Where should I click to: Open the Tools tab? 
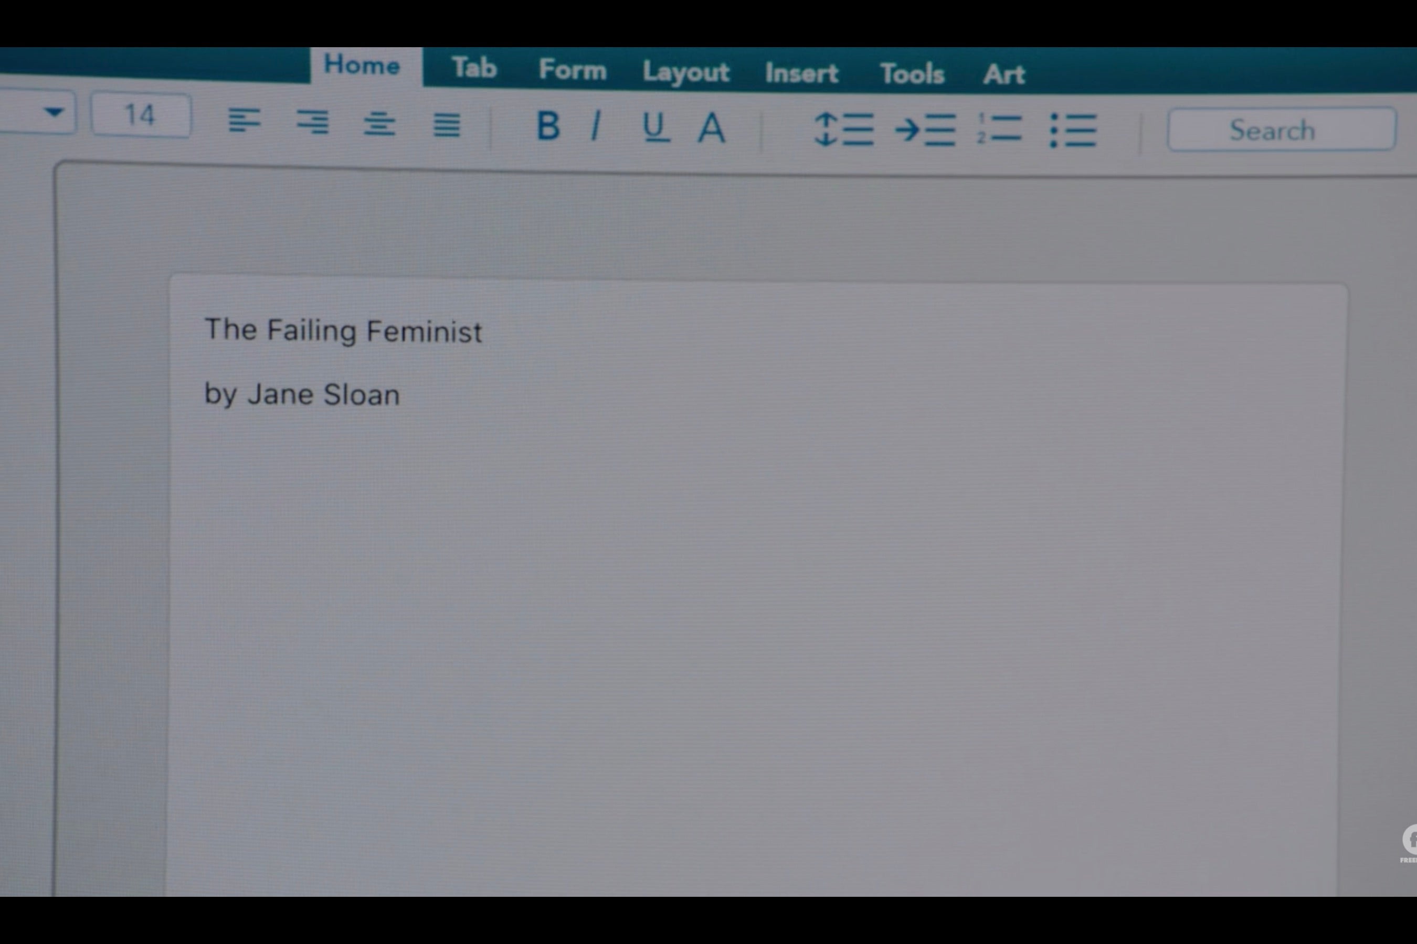click(912, 74)
